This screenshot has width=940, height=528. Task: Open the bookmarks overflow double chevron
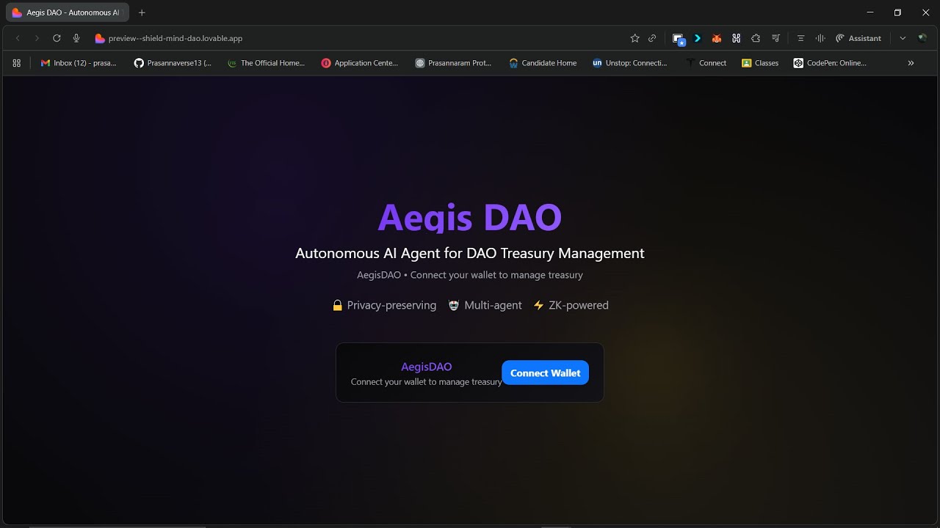911,62
